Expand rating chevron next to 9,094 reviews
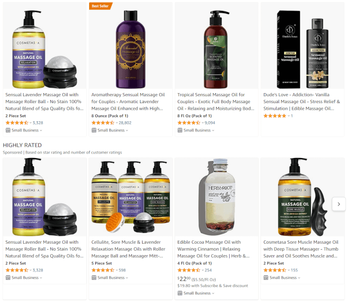347x302 pixels. [202, 123]
